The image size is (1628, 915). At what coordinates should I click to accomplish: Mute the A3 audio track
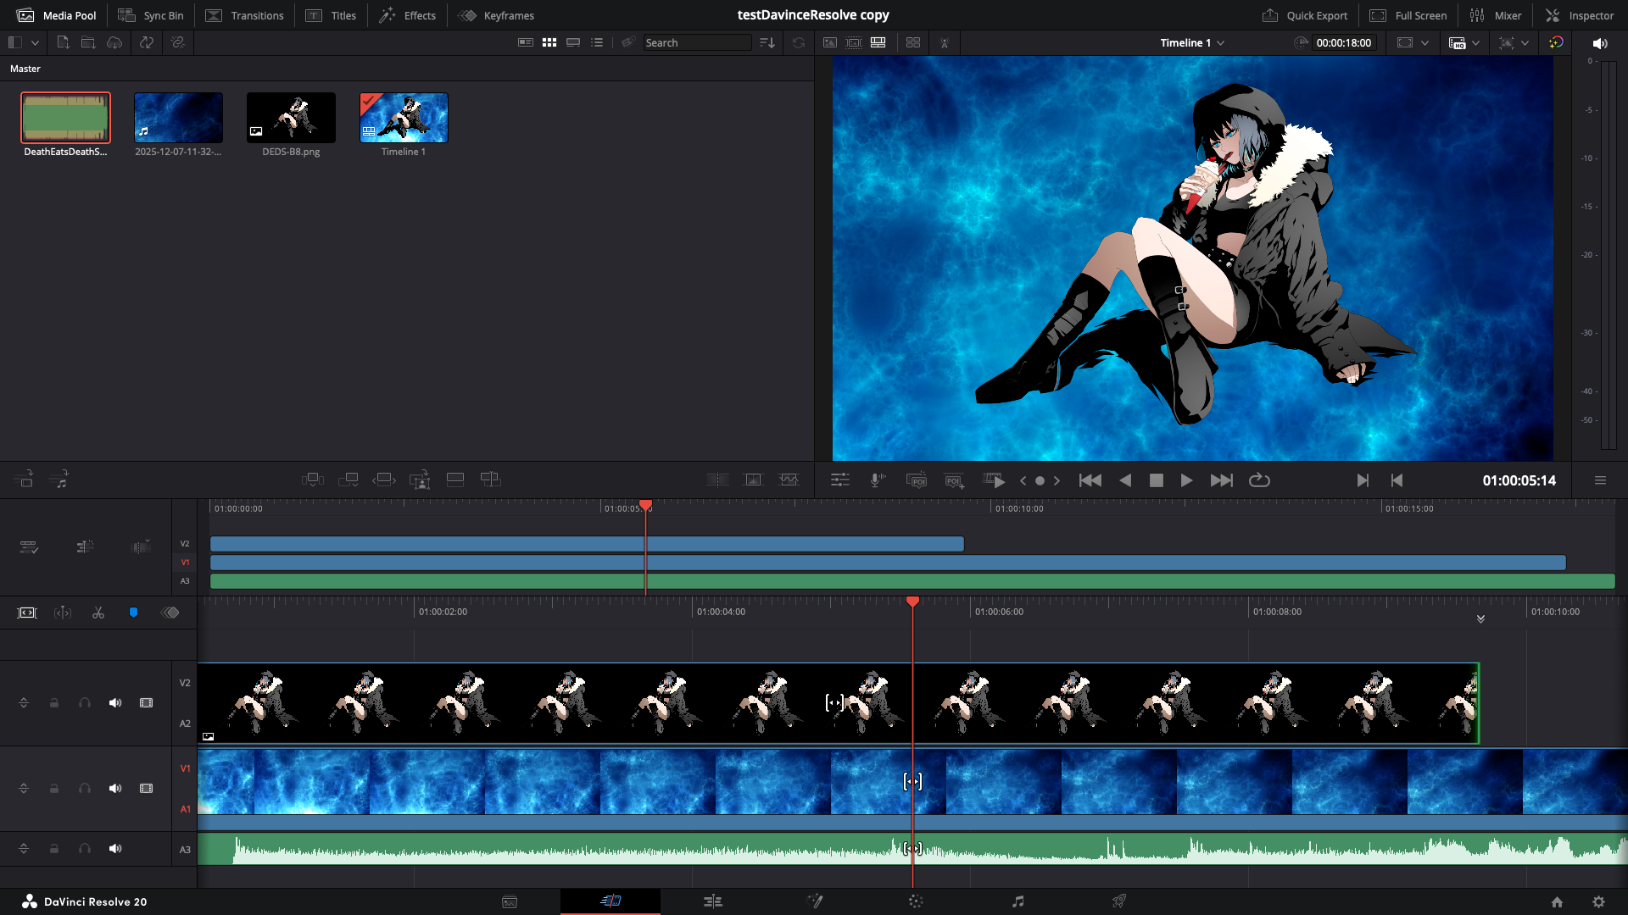click(x=115, y=849)
